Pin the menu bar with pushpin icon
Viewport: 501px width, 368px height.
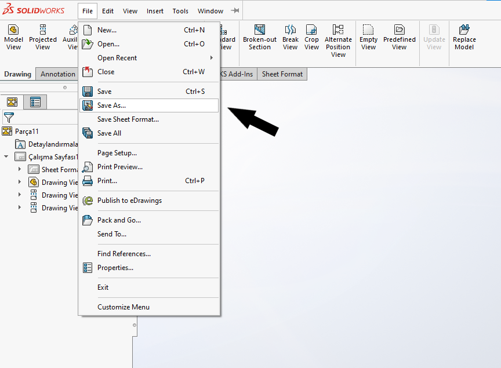tap(235, 11)
